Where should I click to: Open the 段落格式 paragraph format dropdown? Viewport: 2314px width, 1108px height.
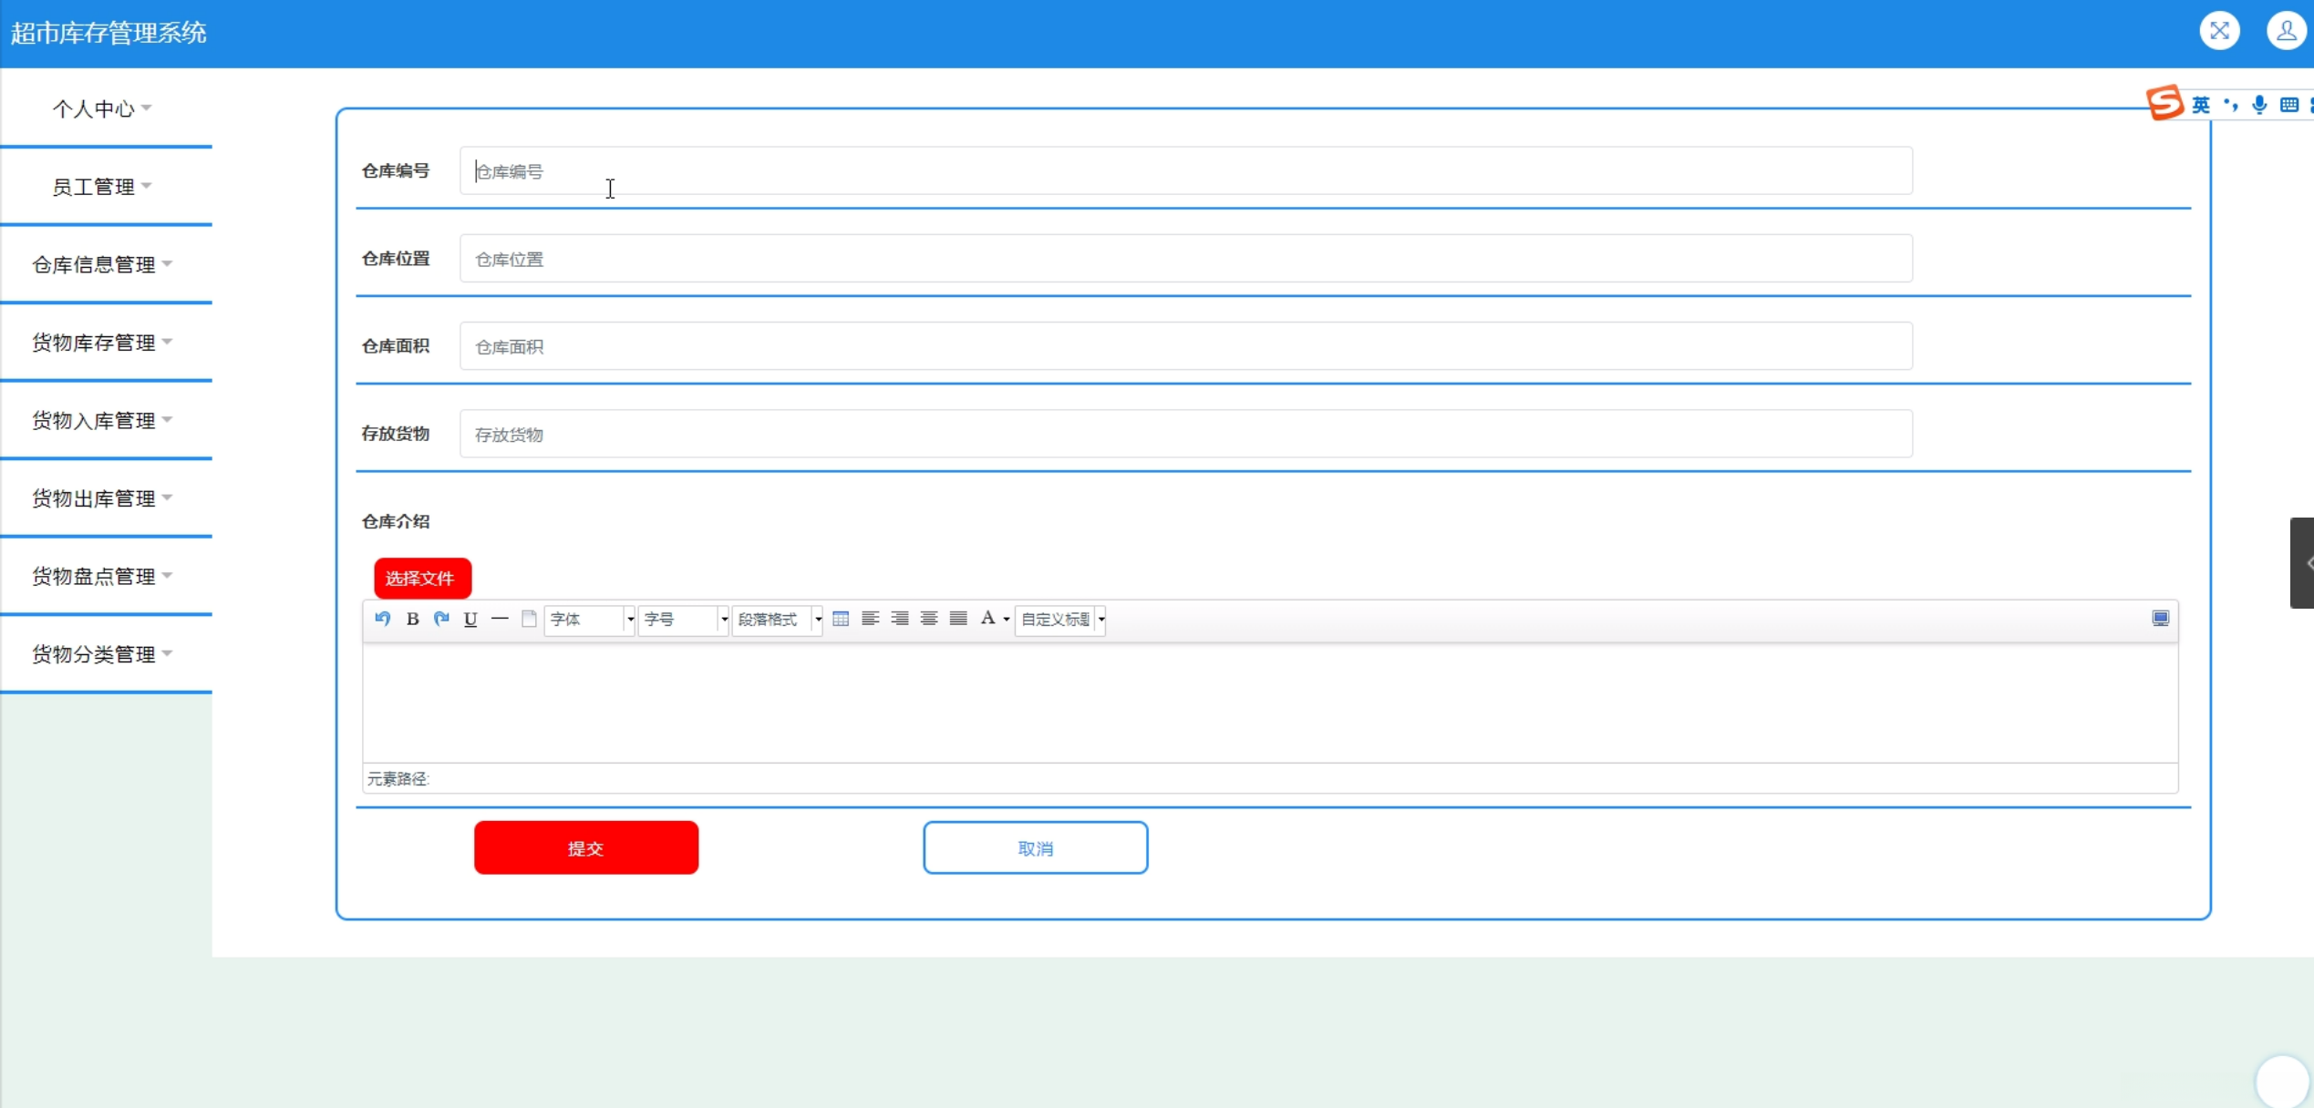[x=778, y=619]
